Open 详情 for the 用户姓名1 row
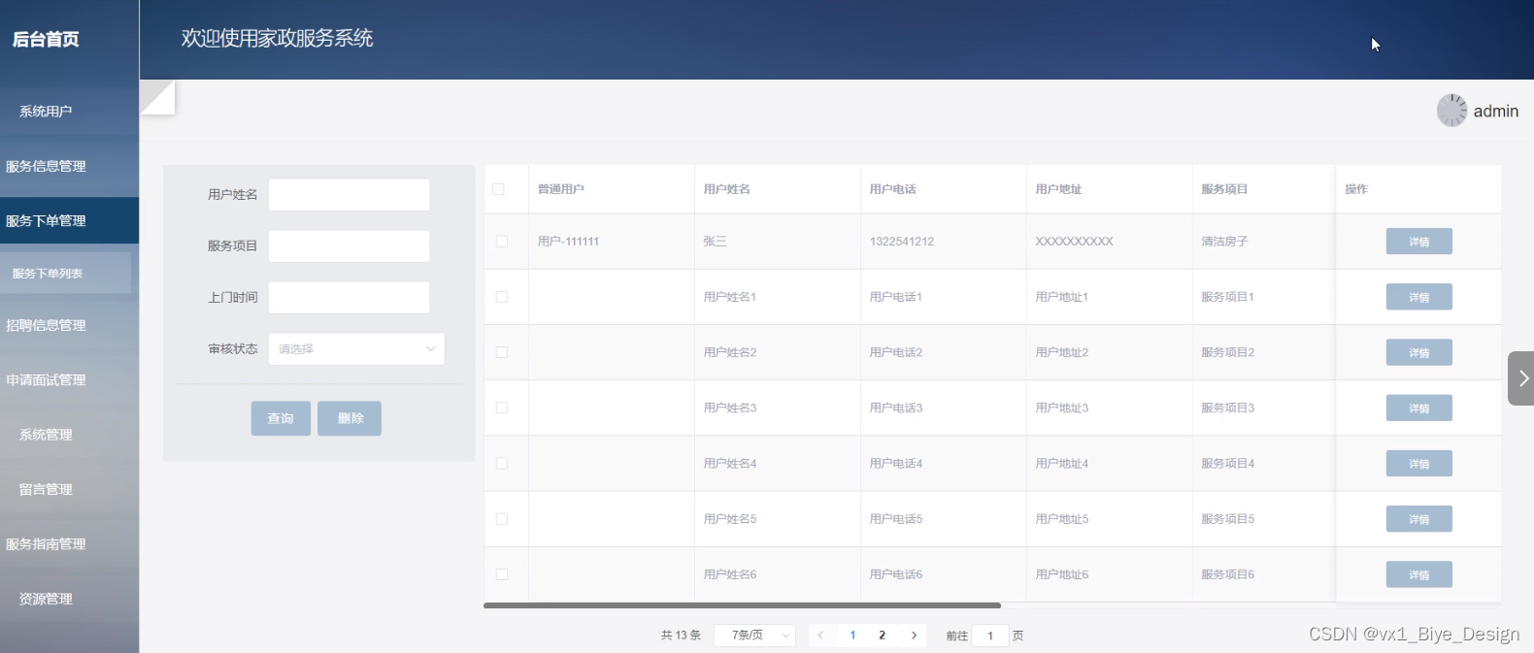The width and height of the screenshot is (1534, 653). coord(1418,297)
